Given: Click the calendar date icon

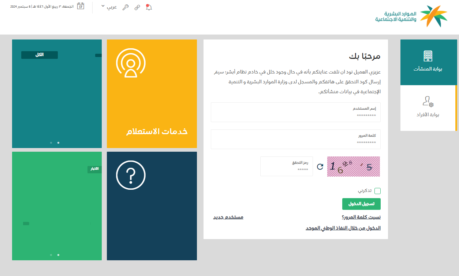Looking at the screenshot, I should [x=81, y=6].
